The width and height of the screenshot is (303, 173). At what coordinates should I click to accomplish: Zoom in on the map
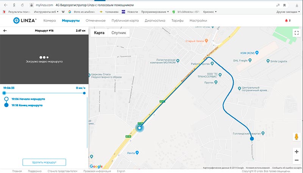[x=297, y=152]
